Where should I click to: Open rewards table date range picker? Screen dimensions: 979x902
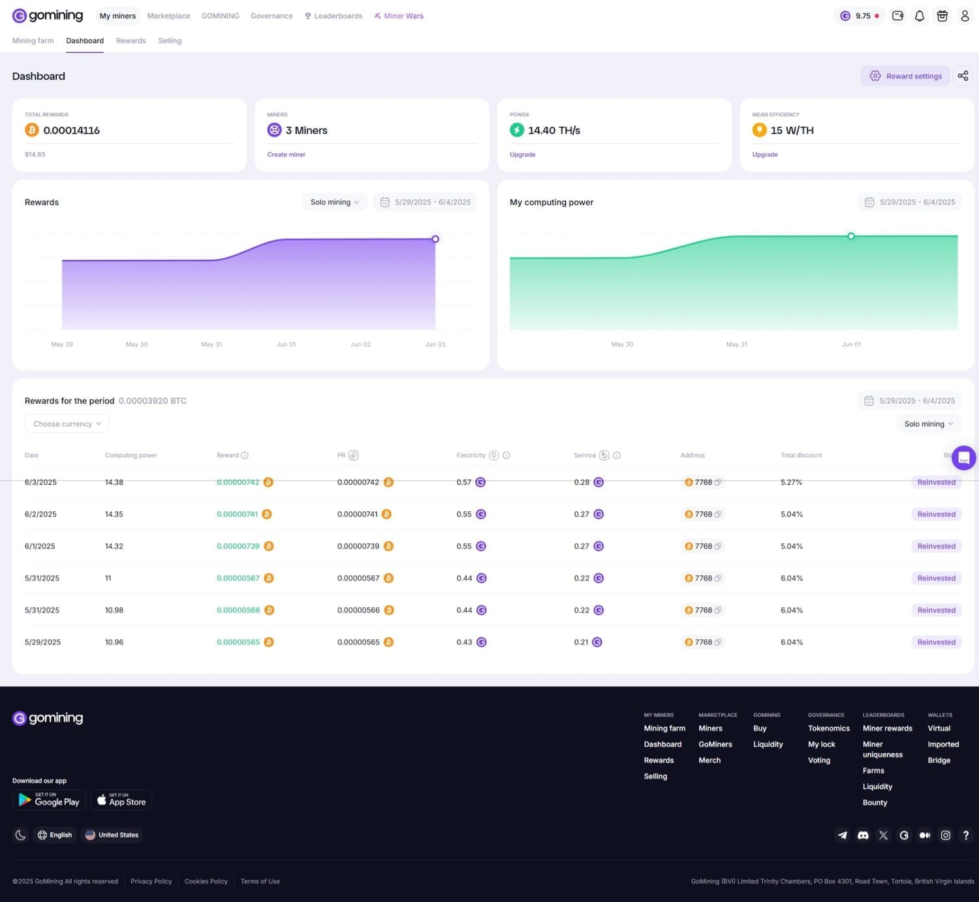point(909,400)
